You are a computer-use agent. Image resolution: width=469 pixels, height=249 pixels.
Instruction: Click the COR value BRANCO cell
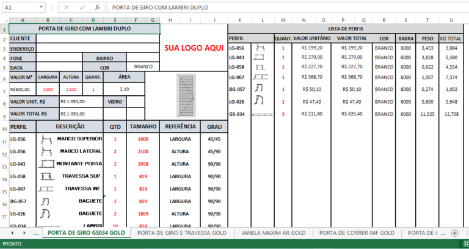coord(143,67)
